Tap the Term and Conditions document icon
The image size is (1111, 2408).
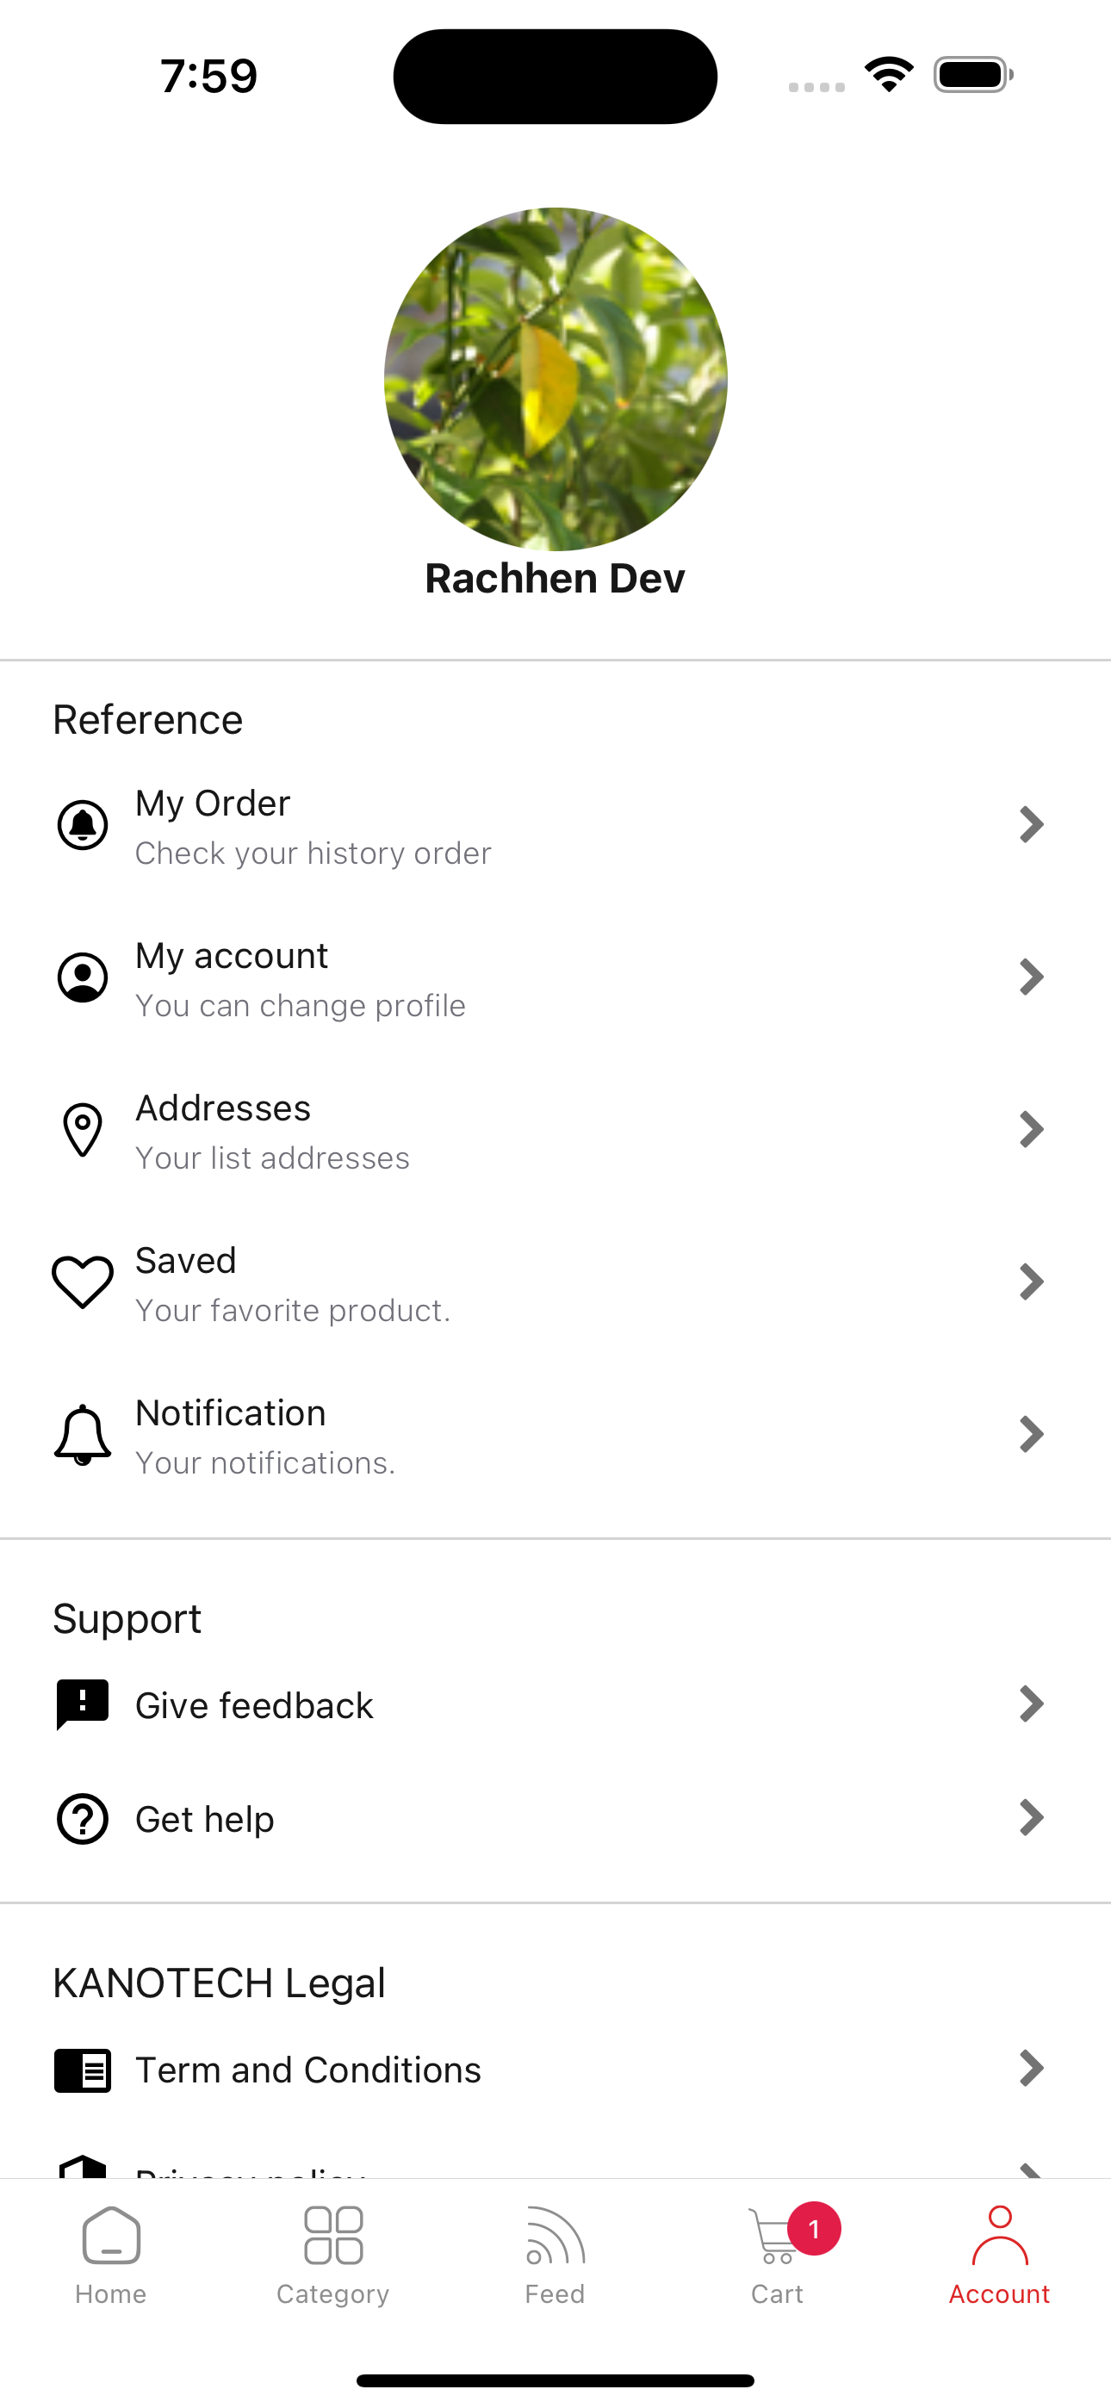83,2070
